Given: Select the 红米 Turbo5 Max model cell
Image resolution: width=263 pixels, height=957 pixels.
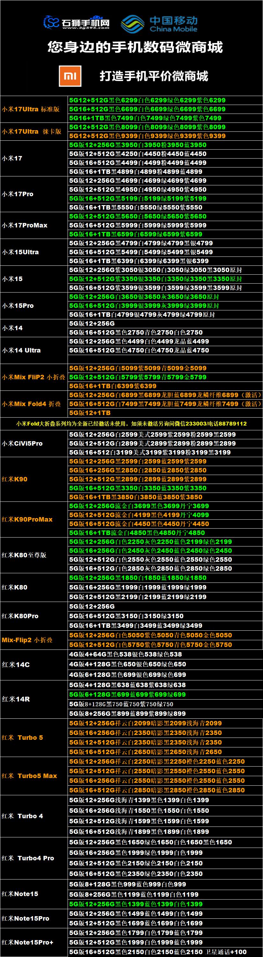Looking at the screenshot, I should tap(29, 776).
